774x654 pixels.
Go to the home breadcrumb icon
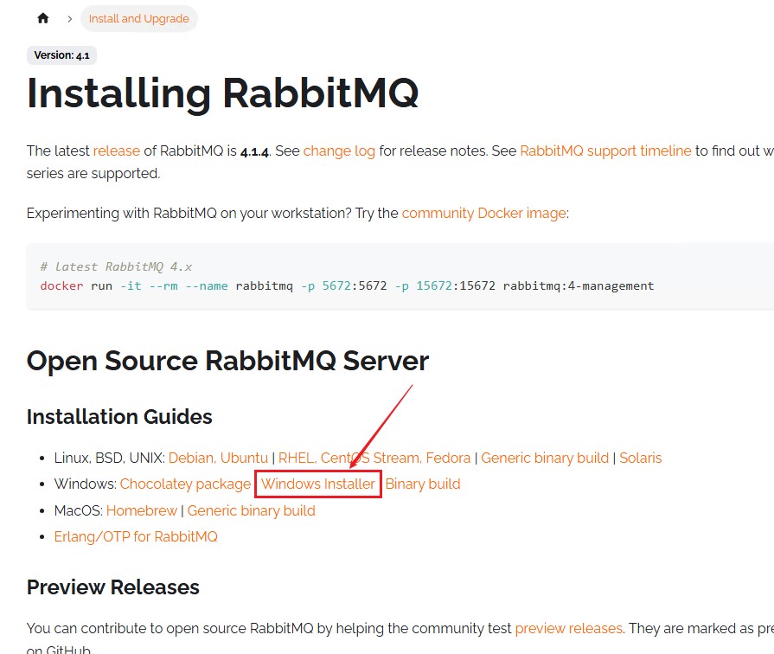click(x=43, y=18)
